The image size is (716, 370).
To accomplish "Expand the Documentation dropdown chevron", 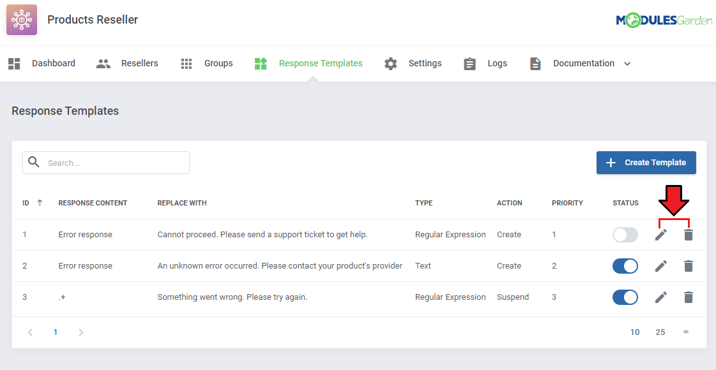I will click(x=627, y=64).
